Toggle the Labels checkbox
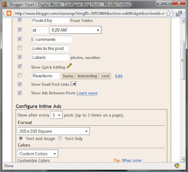The image size is (188, 172). (x=20, y=57)
